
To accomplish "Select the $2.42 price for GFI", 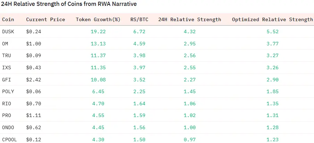I will pos(33,80).
